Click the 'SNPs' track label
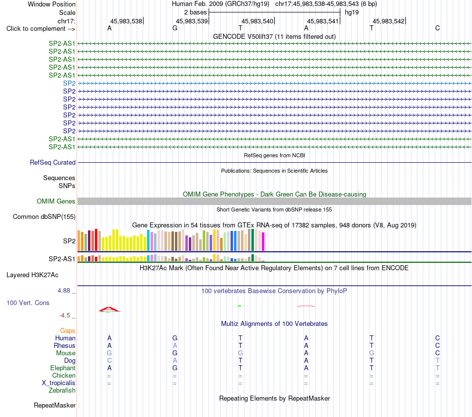The width and height of the screenshot is (472, 417). point(67,186)
